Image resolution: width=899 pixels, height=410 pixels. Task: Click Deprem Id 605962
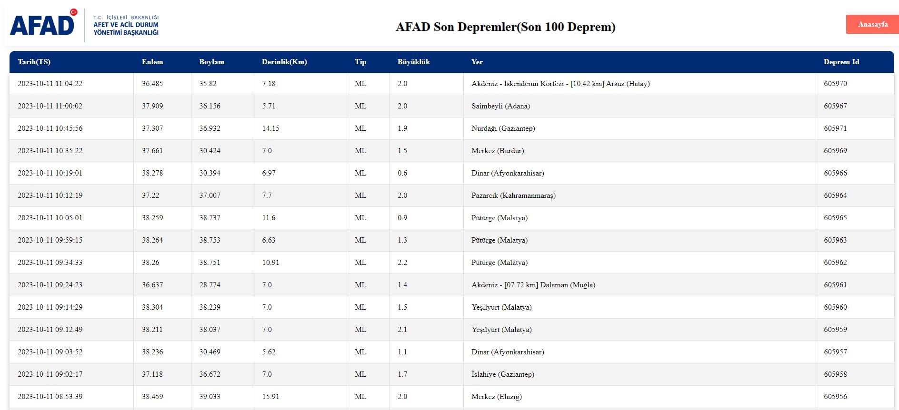coord(835,263)
